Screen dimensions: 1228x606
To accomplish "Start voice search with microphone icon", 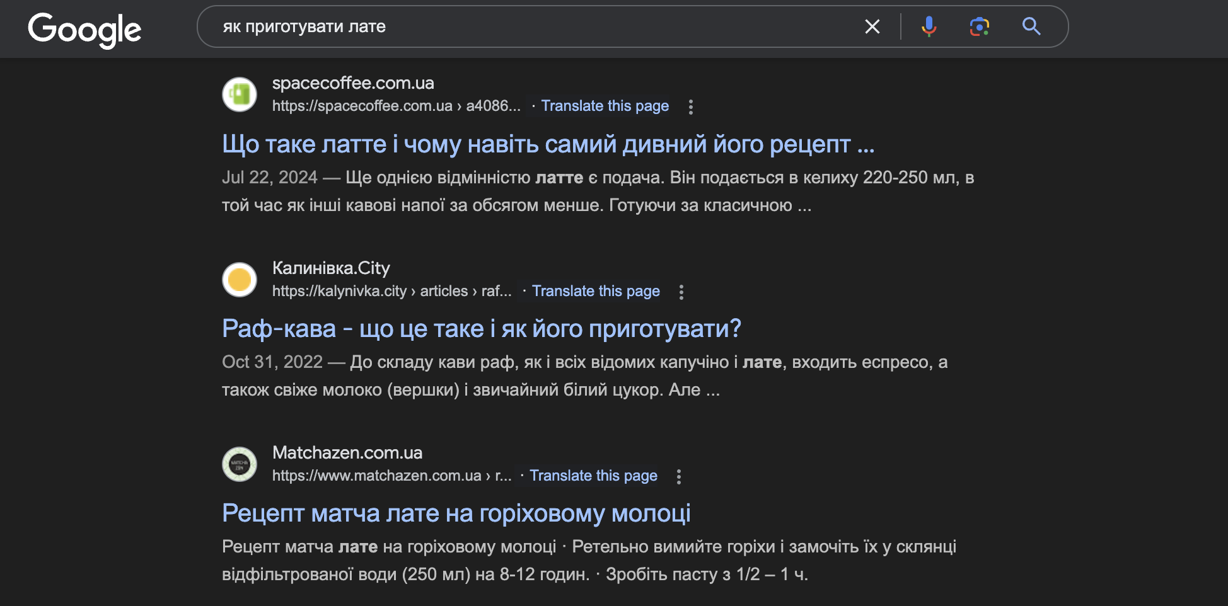I will pos(928,26).
